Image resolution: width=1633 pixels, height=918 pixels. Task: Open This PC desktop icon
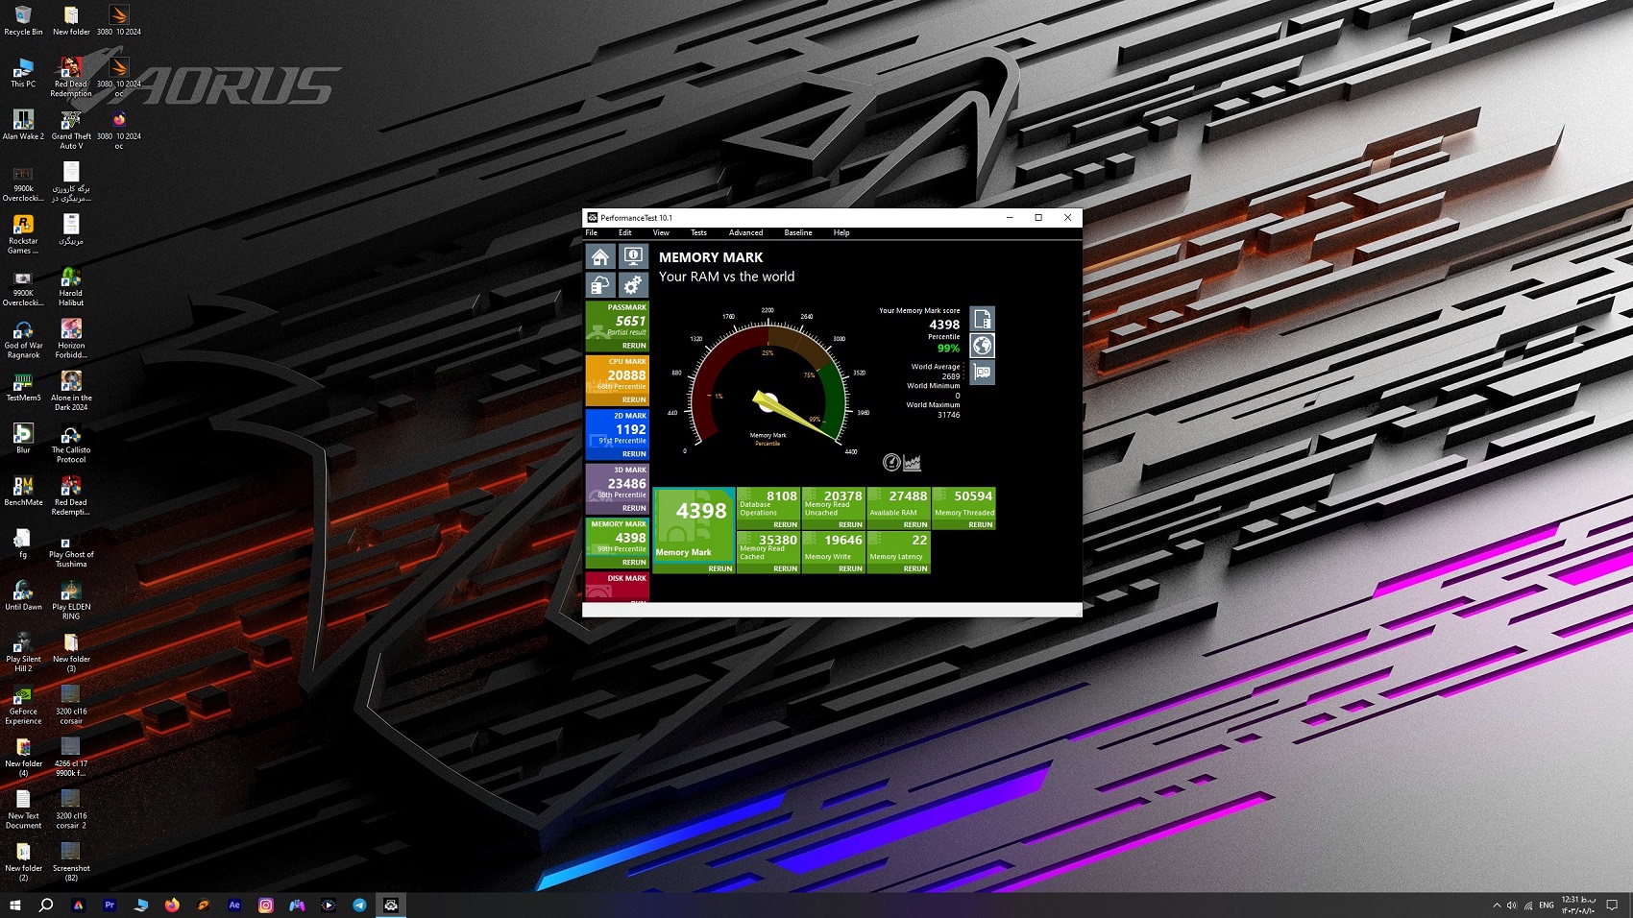(23, 73)
